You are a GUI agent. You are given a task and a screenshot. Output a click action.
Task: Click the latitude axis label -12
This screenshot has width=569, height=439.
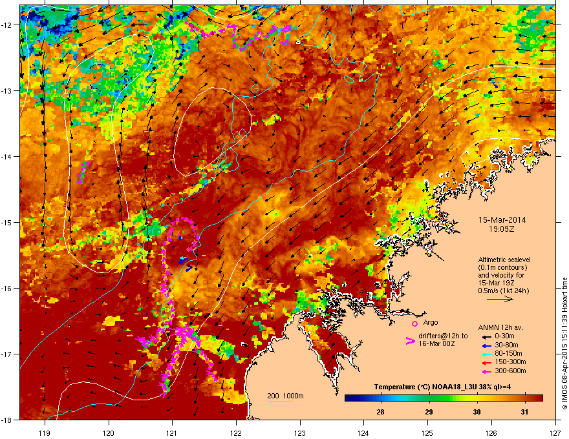(x=6, y=25)
